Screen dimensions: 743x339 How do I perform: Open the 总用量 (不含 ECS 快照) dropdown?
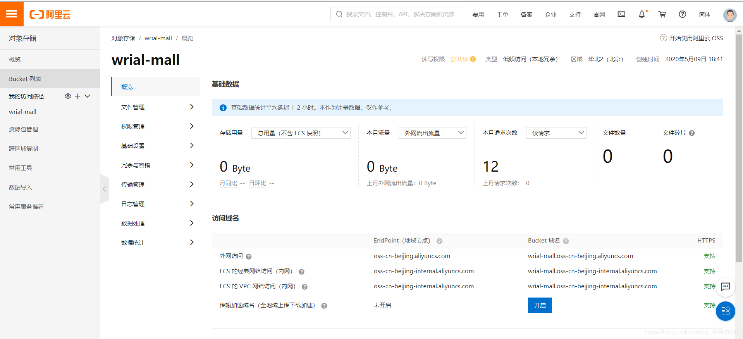(301, 133)
